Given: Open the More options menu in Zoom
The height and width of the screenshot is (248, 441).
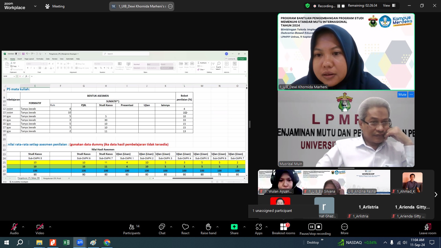Looking at the screenshot, I should click(x=345, y=227).
